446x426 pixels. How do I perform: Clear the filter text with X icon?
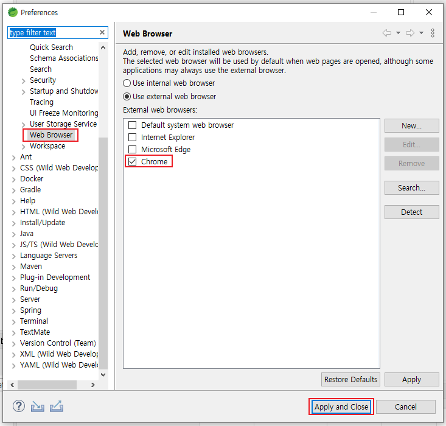pos(102,32)
